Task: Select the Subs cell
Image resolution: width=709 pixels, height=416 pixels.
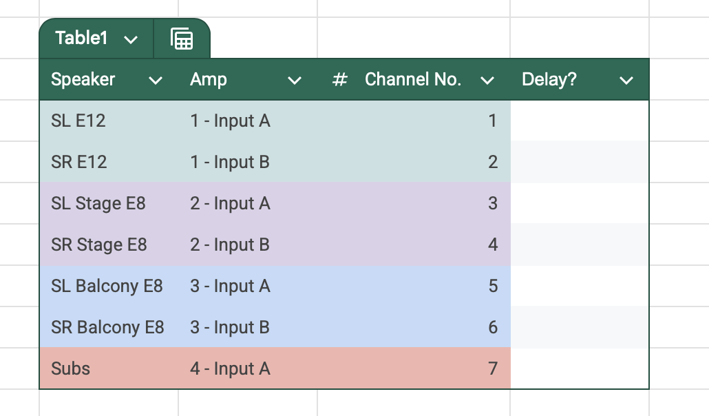Action: pos(109,368)
